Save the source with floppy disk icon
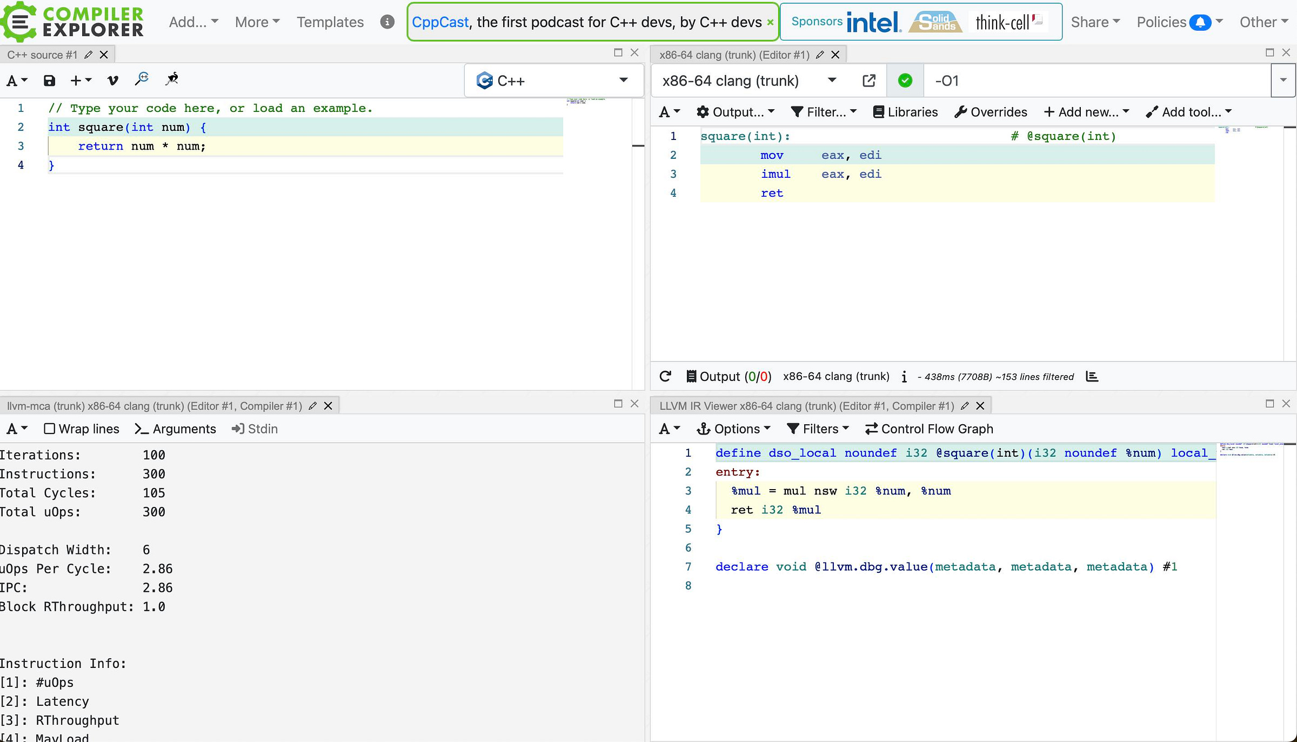1297x742 pixels. coord(49,81)
